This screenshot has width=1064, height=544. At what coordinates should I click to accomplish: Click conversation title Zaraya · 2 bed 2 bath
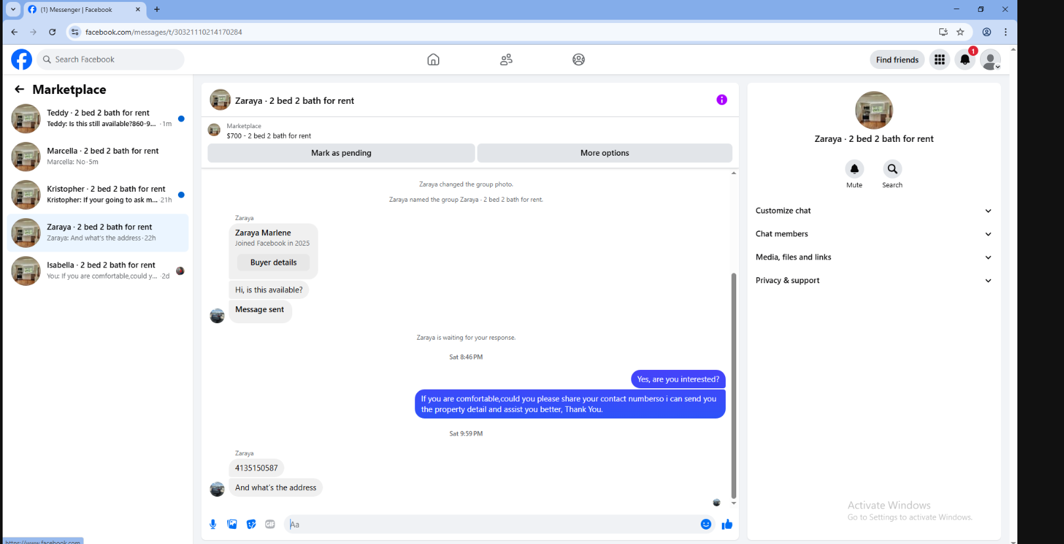point(294,101)
